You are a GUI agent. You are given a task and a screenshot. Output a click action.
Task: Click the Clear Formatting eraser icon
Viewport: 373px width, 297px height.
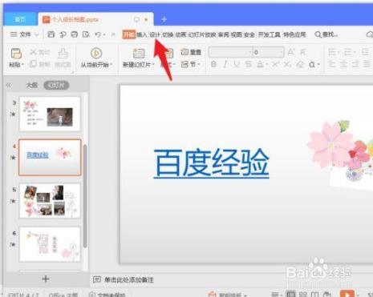[x=300, y=64]
